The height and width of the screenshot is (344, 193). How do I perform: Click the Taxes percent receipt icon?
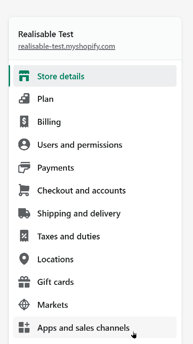pos(24,236)
